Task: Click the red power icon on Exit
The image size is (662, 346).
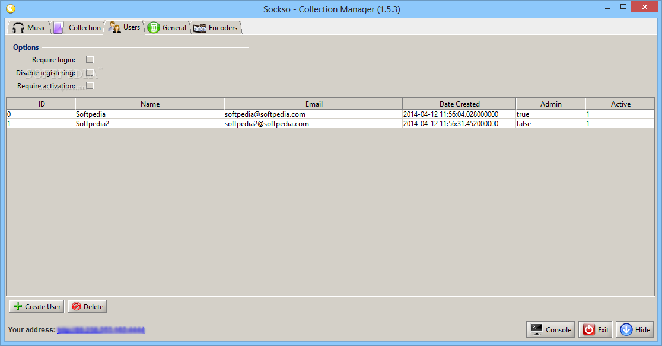Action: (x=588, y=329)
